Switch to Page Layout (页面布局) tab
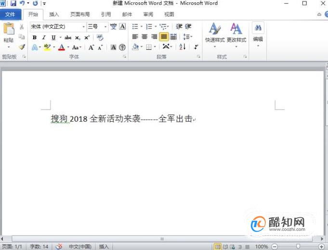Screen dimensions: 328x250 pyautogui.click(x=80, y=14)
